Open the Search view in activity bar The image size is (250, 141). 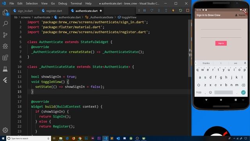point(5,23)
